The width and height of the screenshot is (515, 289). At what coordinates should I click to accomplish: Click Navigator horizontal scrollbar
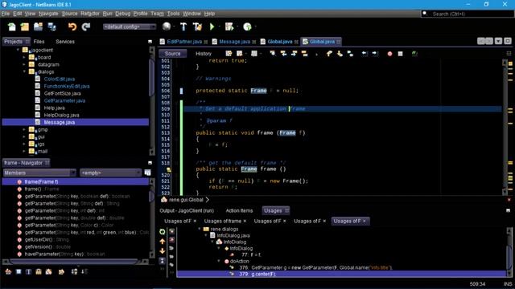[74, 262]
